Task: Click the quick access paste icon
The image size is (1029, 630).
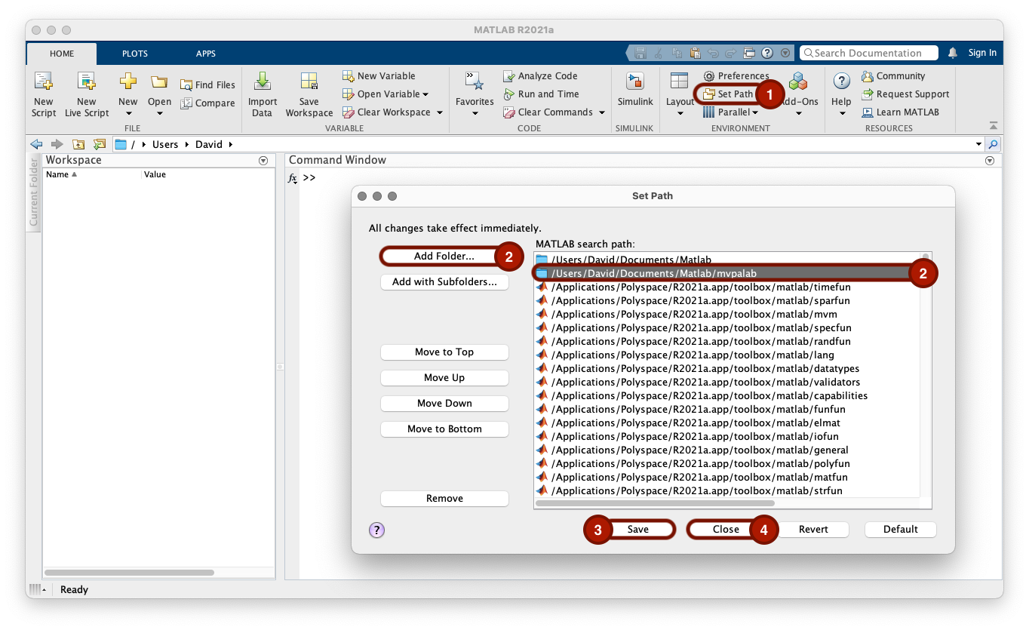Action: coord(695,53)
